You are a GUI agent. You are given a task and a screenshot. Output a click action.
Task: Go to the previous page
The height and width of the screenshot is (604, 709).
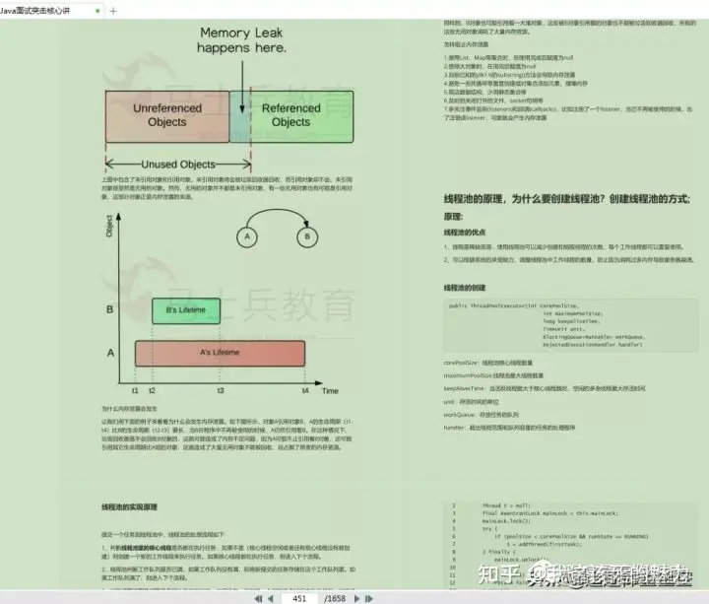[x=271, y=598]
